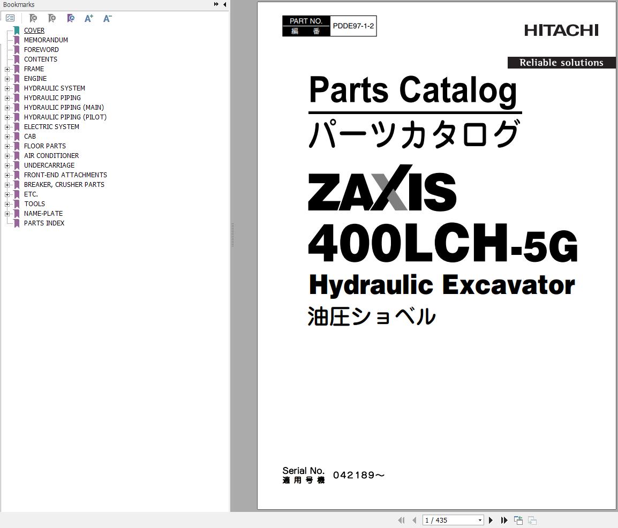The width and height of the screenshot is (618, 528).
Task: Open the AIR CONDITIONER bookmark
Action: (x=51, y=156)
